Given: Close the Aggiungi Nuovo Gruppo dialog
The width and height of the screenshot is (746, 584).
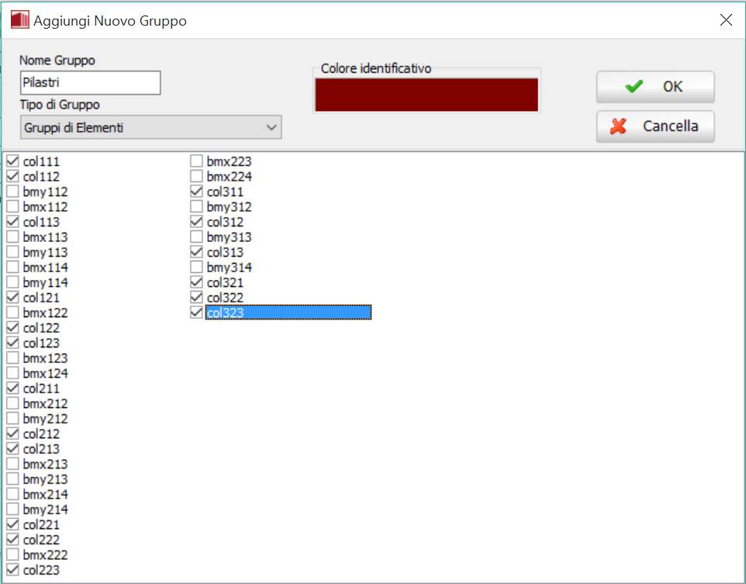Looking at the screenshot, I should click(x=726, y=21).
